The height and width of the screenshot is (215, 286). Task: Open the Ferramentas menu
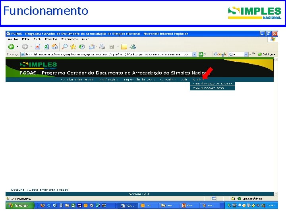(x=69, y=39)
